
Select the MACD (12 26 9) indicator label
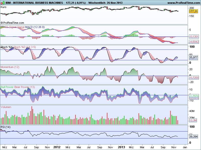(x=35, y=27)
